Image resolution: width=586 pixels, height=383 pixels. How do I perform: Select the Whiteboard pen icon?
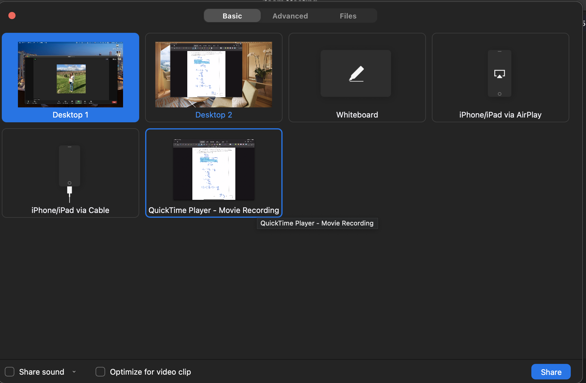(356, 73)
